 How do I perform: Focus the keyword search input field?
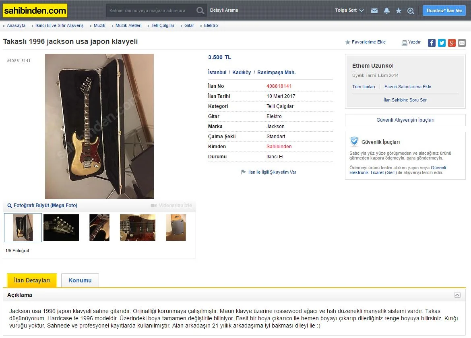point(150,10)
